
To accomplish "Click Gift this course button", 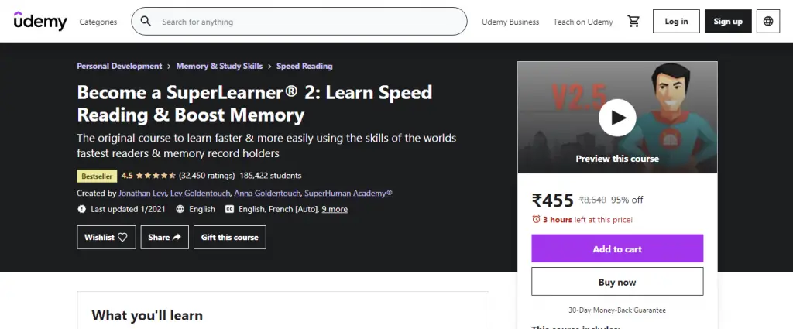I will point(230,237).
